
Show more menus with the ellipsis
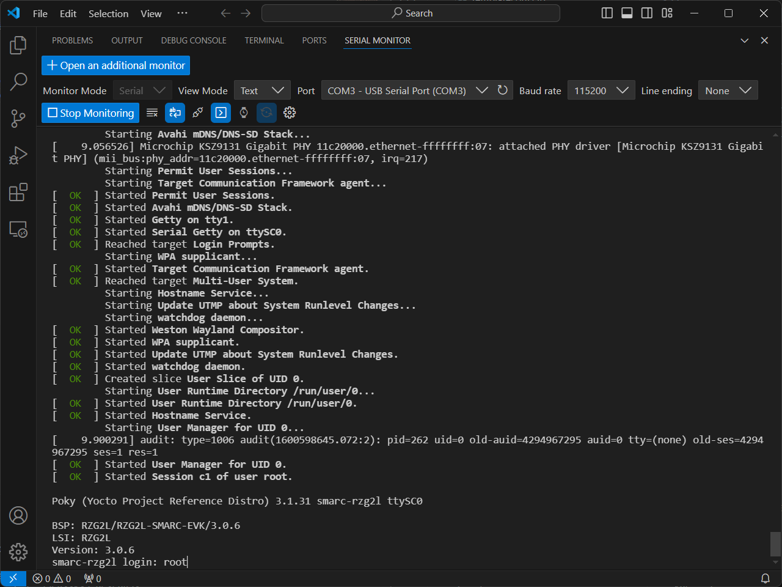[182, 13]
